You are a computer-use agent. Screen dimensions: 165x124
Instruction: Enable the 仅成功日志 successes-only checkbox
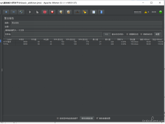coord(141,34)
